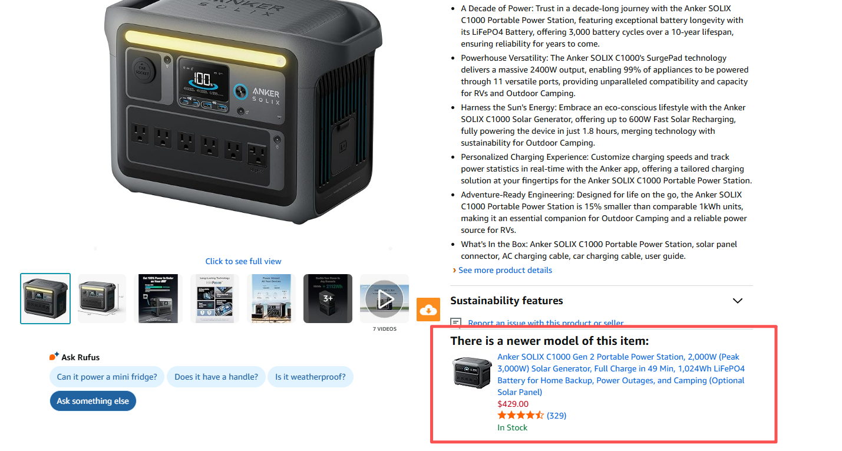The height and width of the screenshot is (451, 842).
Task: Select the third dark charging thumbnail
Action: click(158, 298)
